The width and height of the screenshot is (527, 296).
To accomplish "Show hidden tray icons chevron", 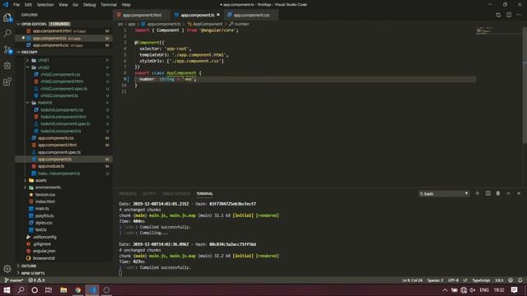I will coord(445,290).
